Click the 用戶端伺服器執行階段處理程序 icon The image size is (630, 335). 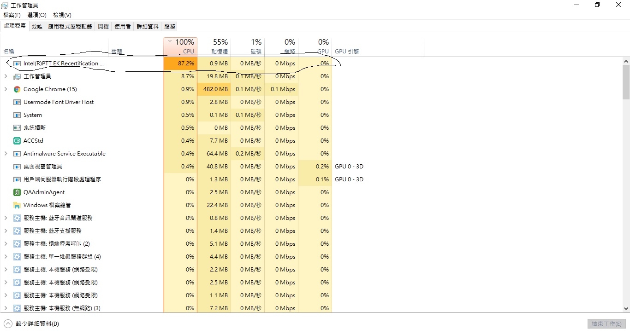[17, 179]
